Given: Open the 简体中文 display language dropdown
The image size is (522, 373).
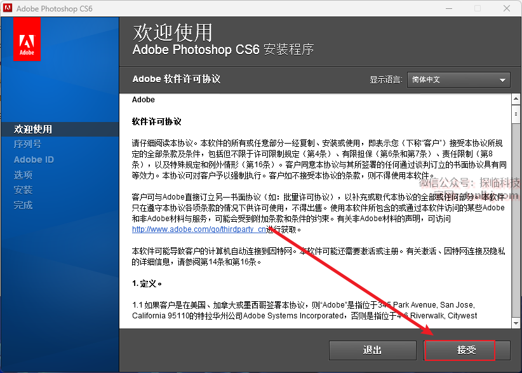Looking at the screenshot, I should click(458, 79).
